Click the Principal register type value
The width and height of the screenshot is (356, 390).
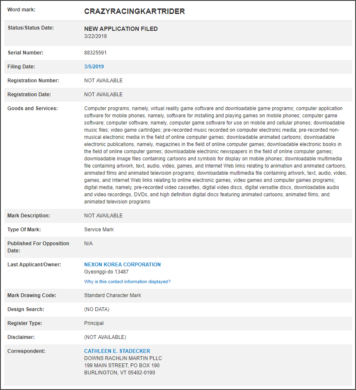(94, 323)
